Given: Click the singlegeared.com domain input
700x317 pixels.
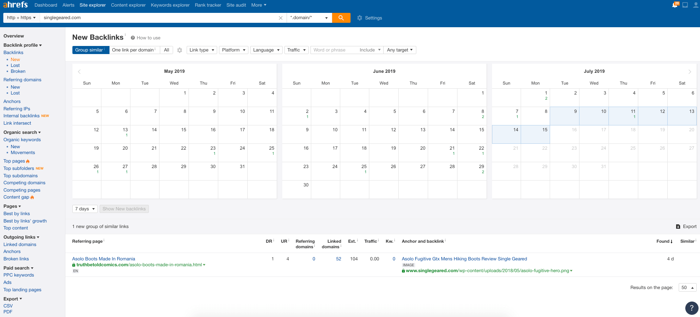Looking at the screenshot, I should click(159, 18).
